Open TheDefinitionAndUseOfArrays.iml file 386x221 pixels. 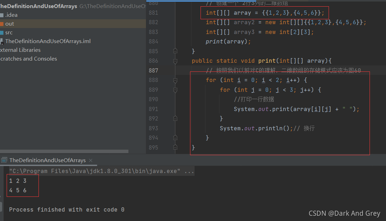click(48, 41)
